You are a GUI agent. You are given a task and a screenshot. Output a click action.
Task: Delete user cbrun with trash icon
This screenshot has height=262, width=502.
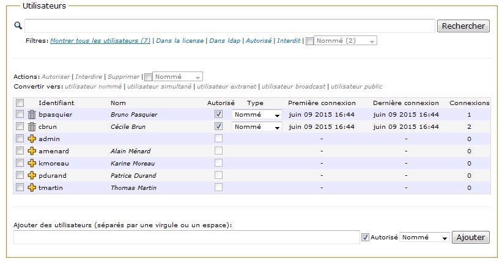(32, 126)
